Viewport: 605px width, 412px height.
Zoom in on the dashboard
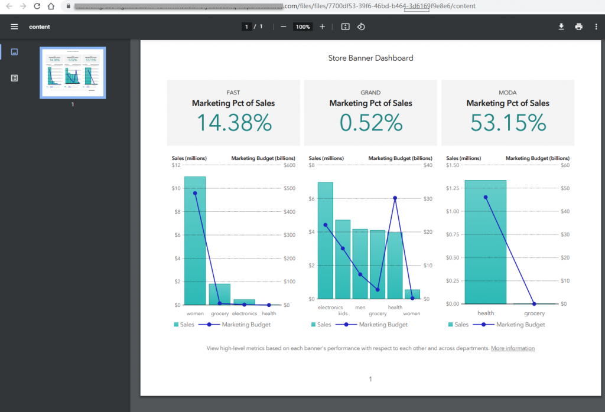coord(322,27)
